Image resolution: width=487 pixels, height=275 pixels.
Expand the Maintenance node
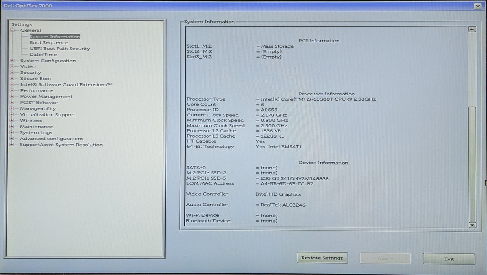tap(12, 126)
